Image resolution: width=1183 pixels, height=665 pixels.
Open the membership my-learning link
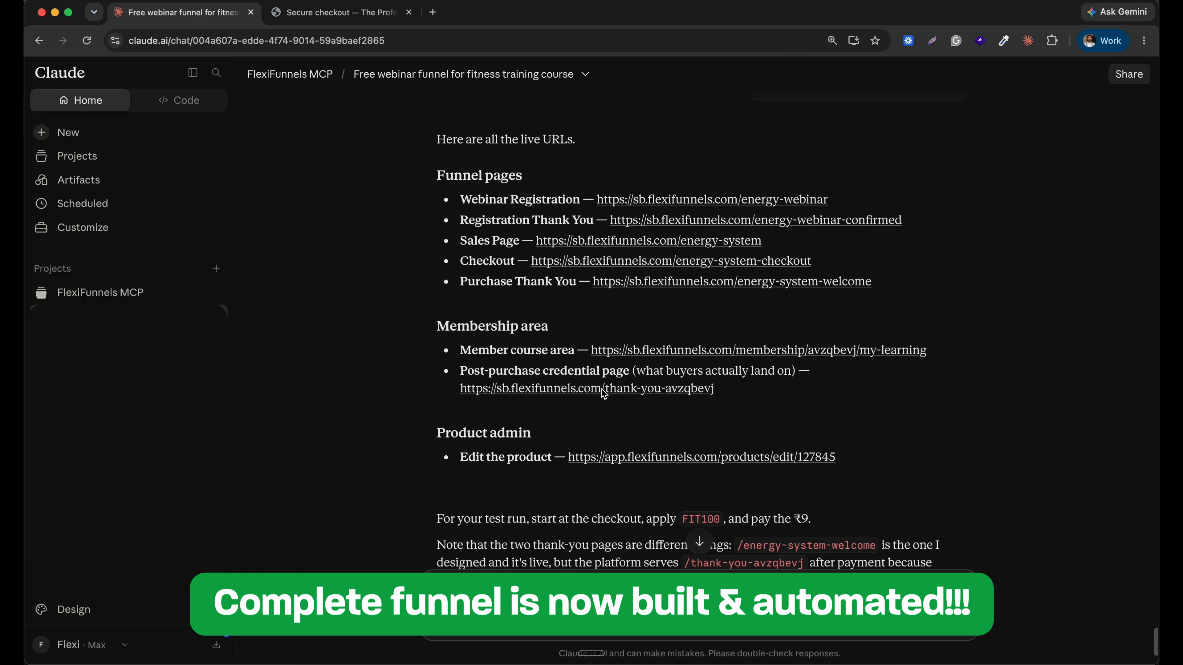click(x=758, y=350)
